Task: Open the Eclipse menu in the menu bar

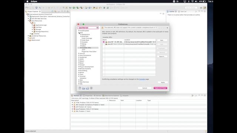Action: pos(34,1)
